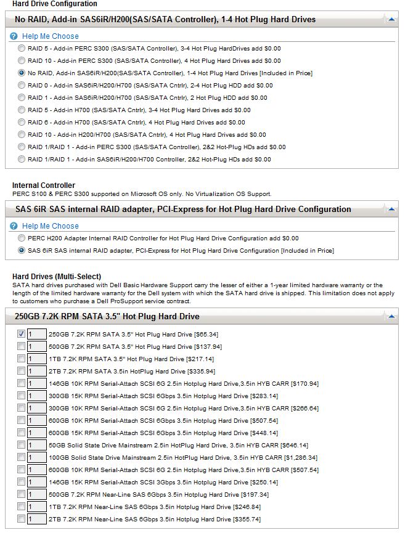The width and height of the screenshot is (408, 538).
Task: Collapse the 250GB SATA Hot Plug Hard Drive section
Action: 391,316
